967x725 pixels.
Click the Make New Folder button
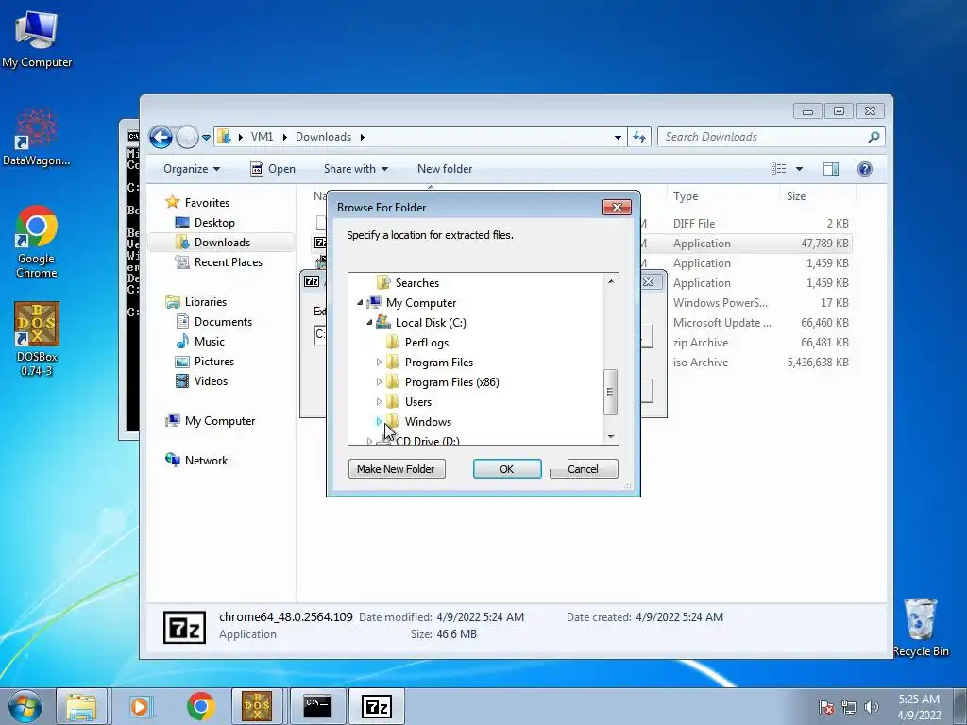(x=396, y=469)
